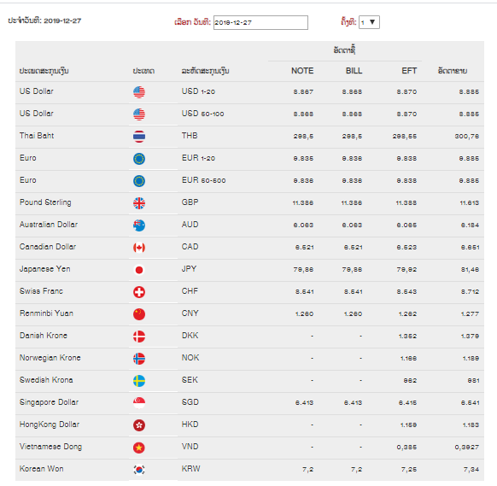Click the Thai Baht flag icon
Image resolution: width=497 pixels, height=486 pixels.
pyautogui.click(x=139, y=137)
